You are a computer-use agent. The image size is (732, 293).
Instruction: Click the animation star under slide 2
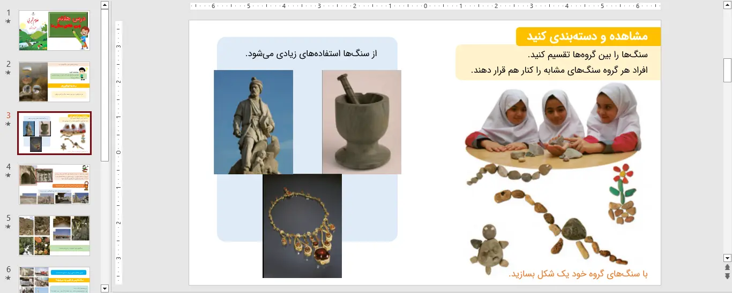click(8, 73)
